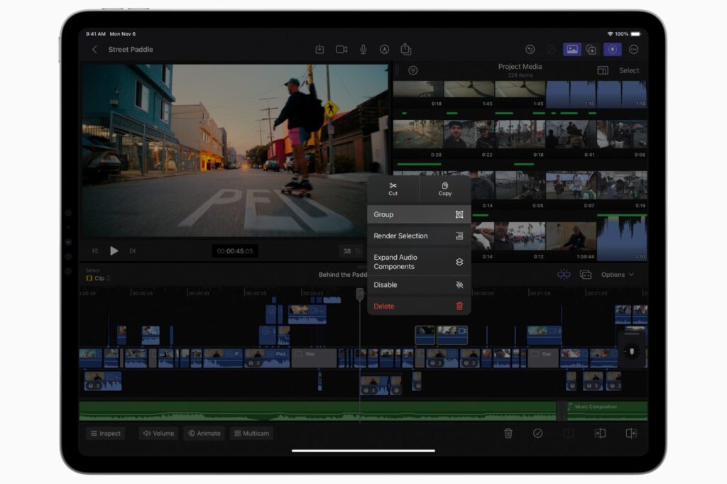Tap the trash icon in bottom toolbar

(508, 433)
